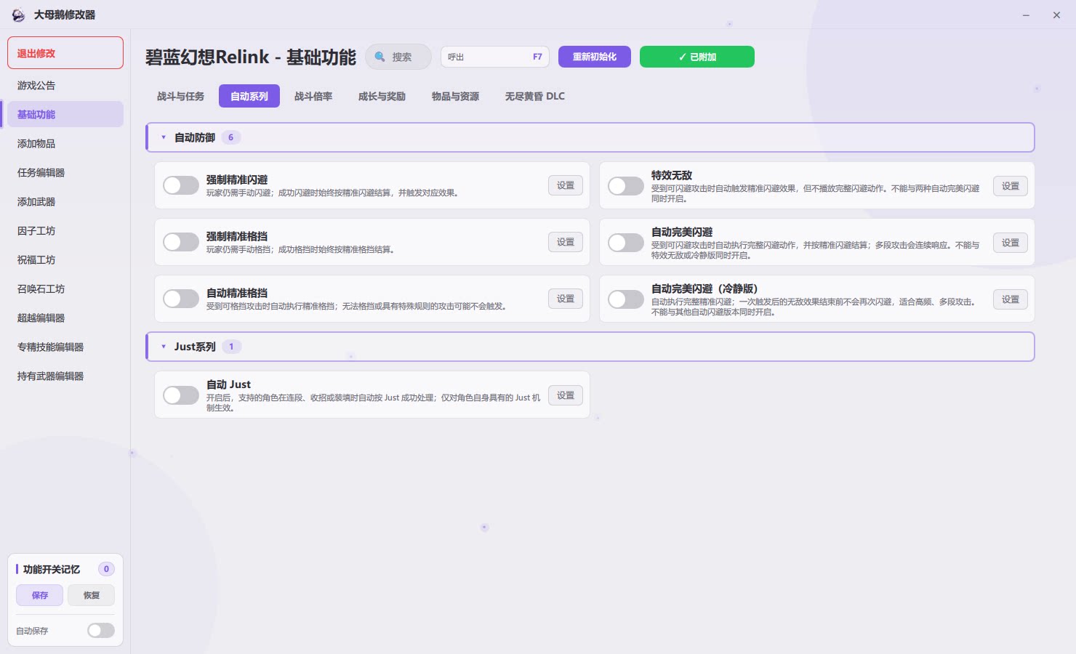Toggle the 自动保存 switch
Image resolution: width=1076 pixels, height=654 pixels.
[x=101, y=631]
